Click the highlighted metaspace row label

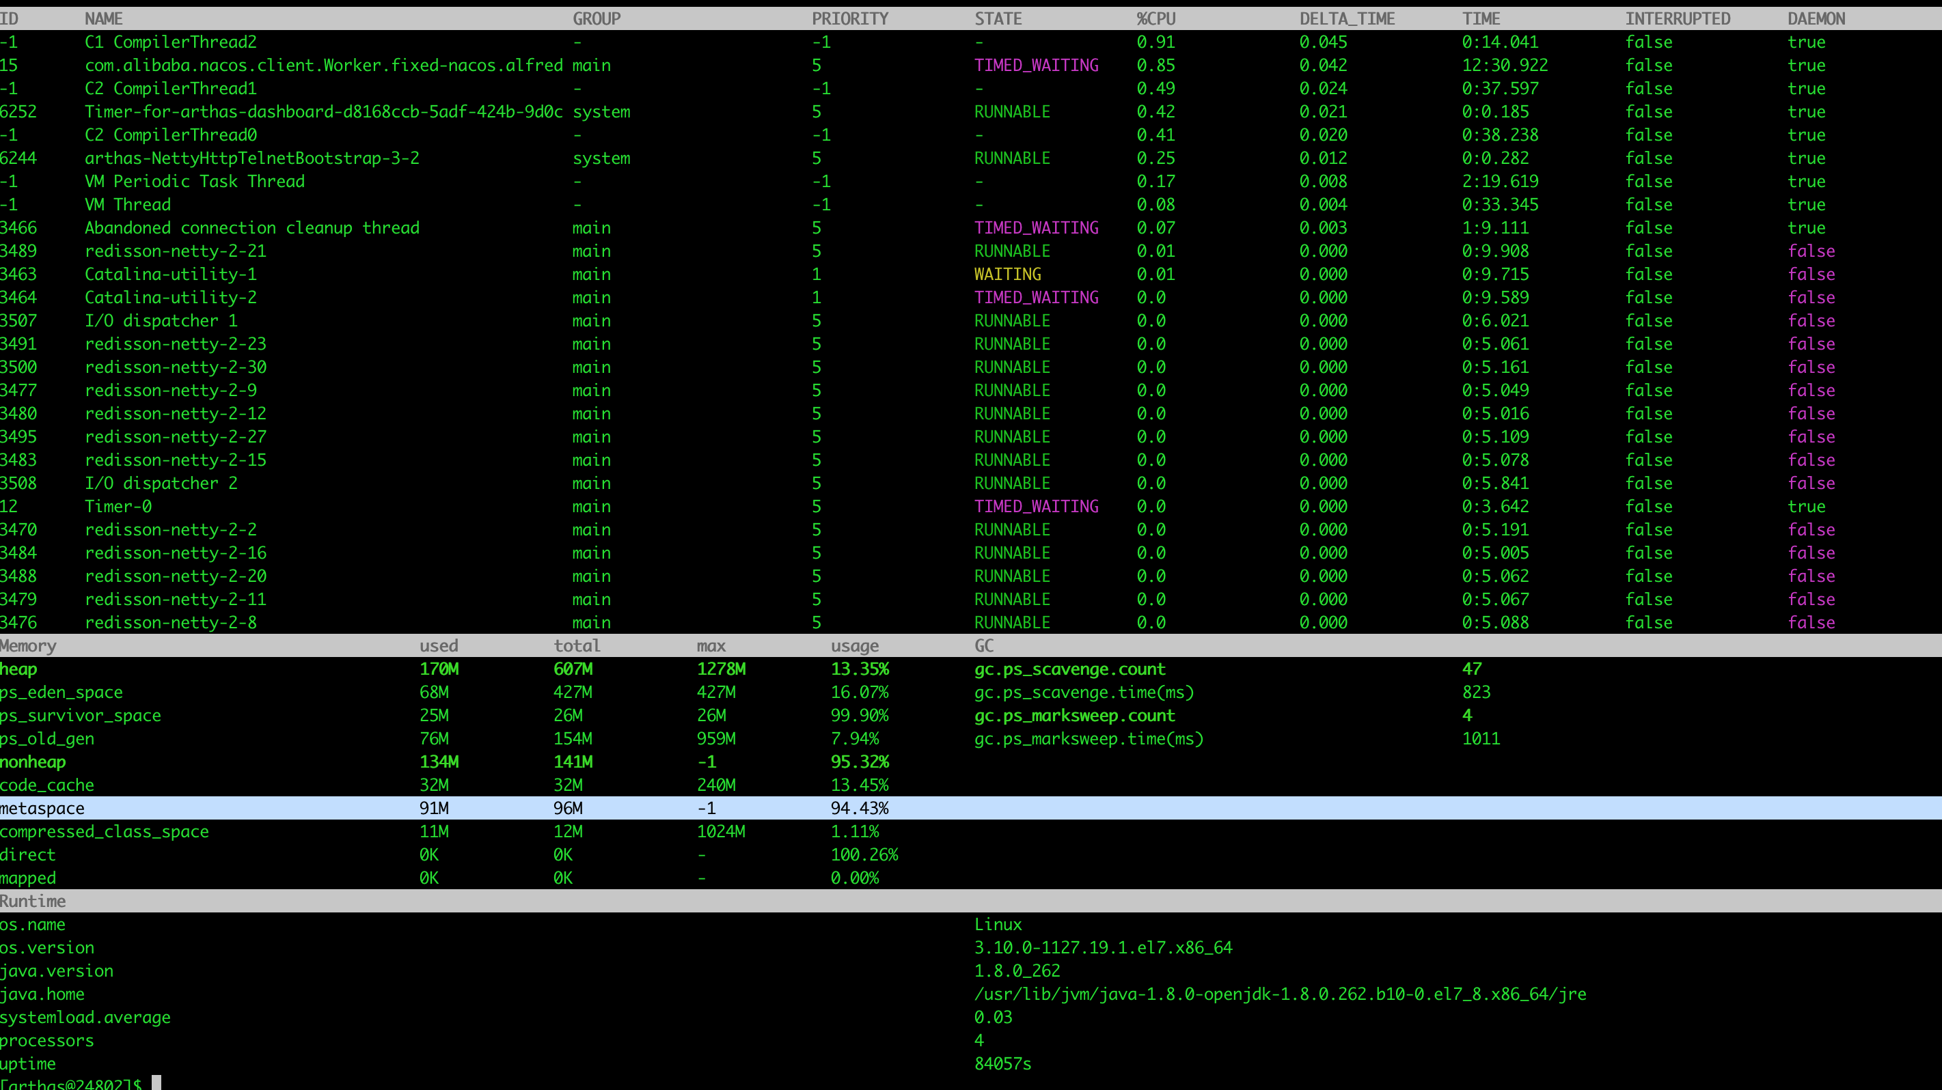pyautogui.click(x=42, y=809)
